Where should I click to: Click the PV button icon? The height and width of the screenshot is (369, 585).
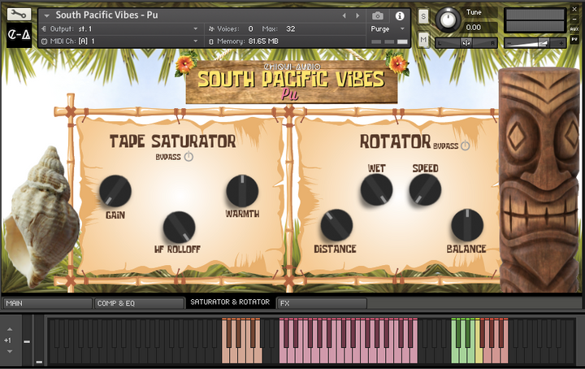(x=574, y=39)
